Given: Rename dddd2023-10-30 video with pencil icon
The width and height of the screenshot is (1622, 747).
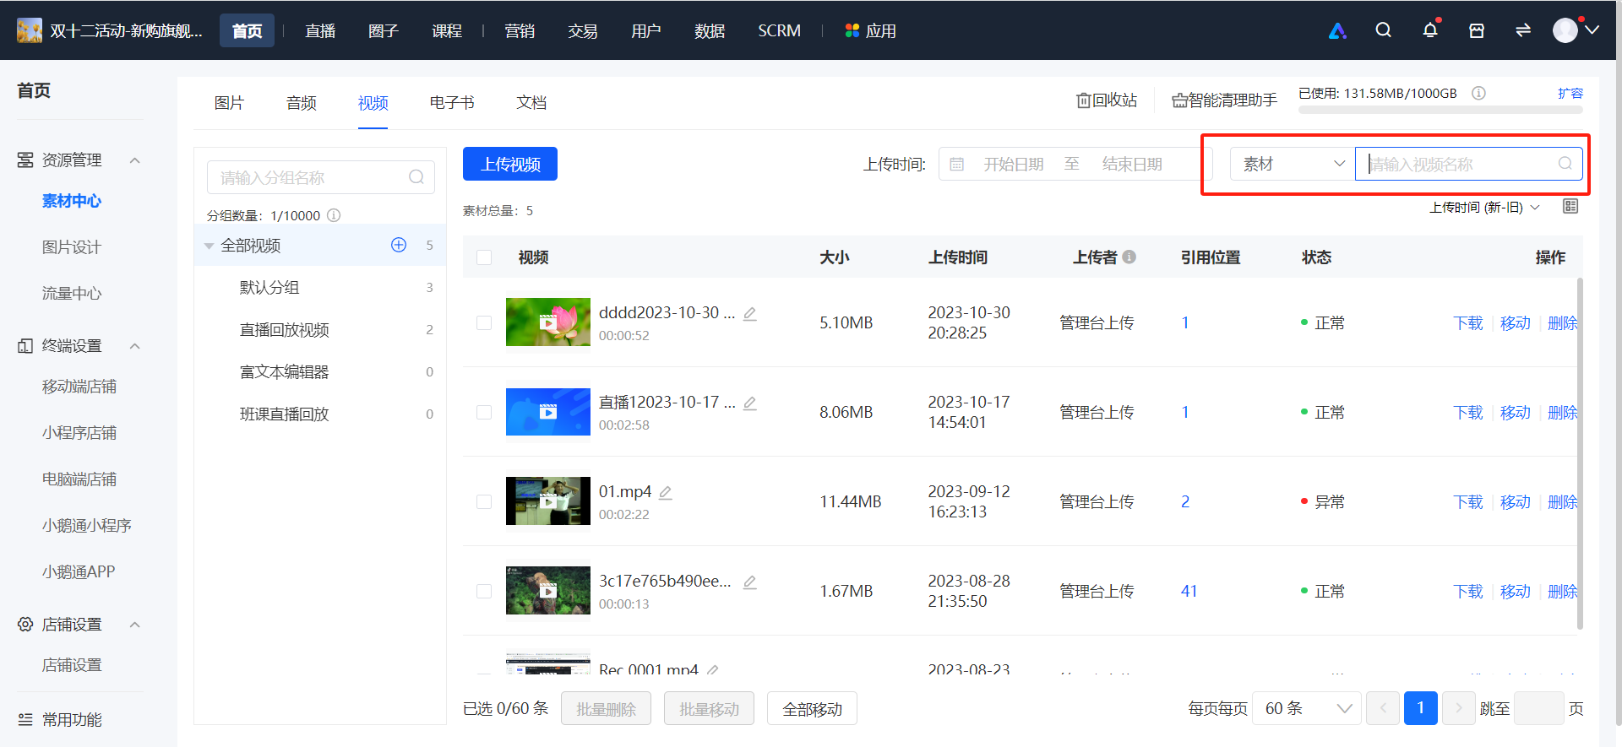Looking at the screenshot, I should [x=750, y=313].
